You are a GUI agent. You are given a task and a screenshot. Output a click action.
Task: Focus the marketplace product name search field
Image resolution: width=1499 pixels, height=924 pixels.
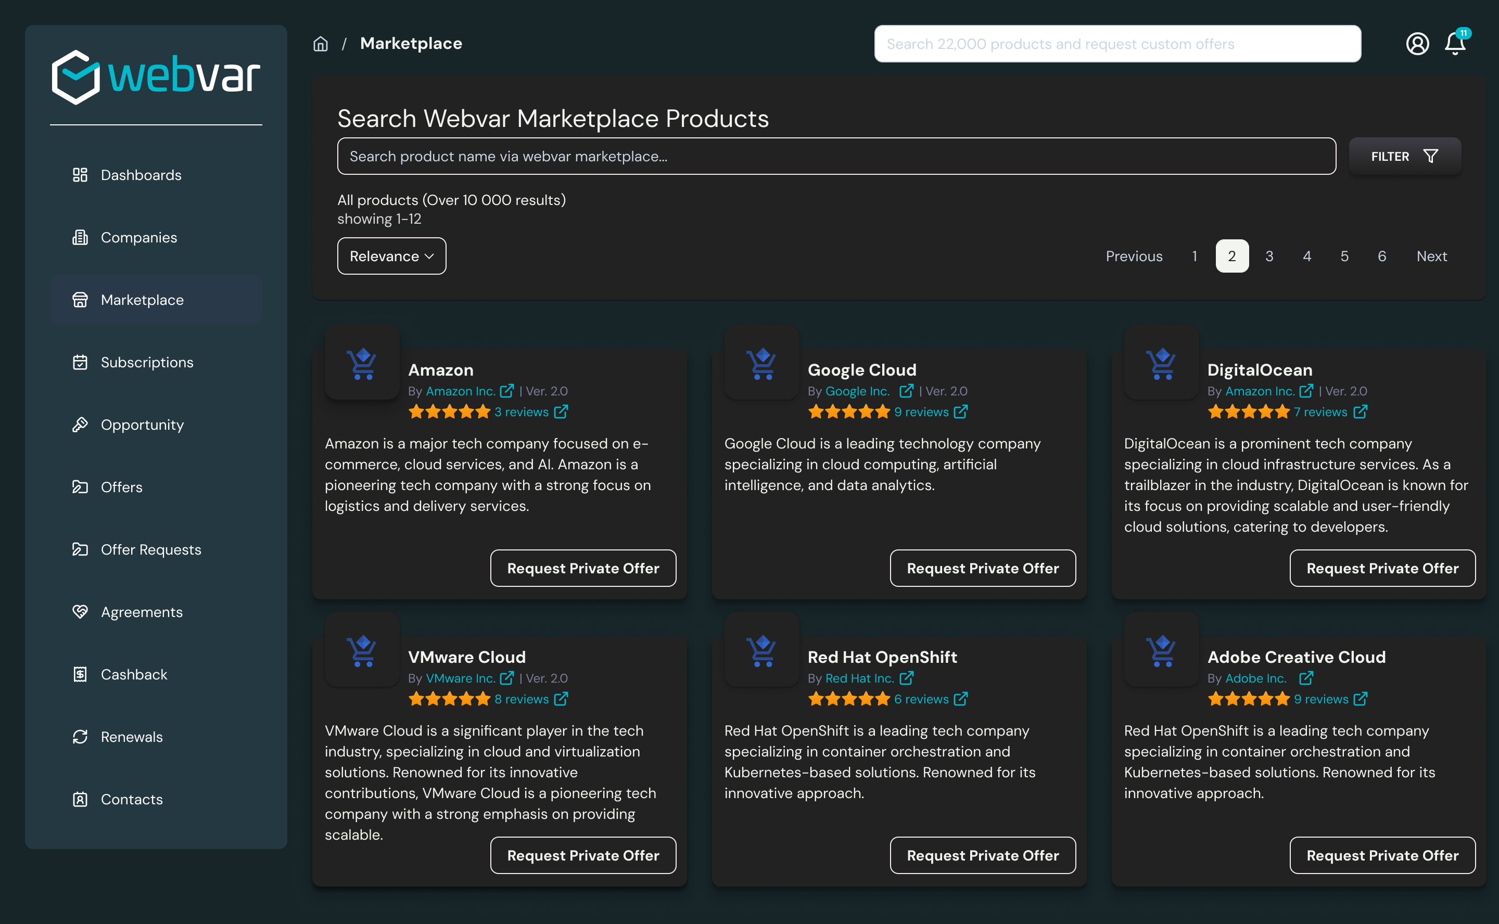pyautogui.click(x=836, y=157)
